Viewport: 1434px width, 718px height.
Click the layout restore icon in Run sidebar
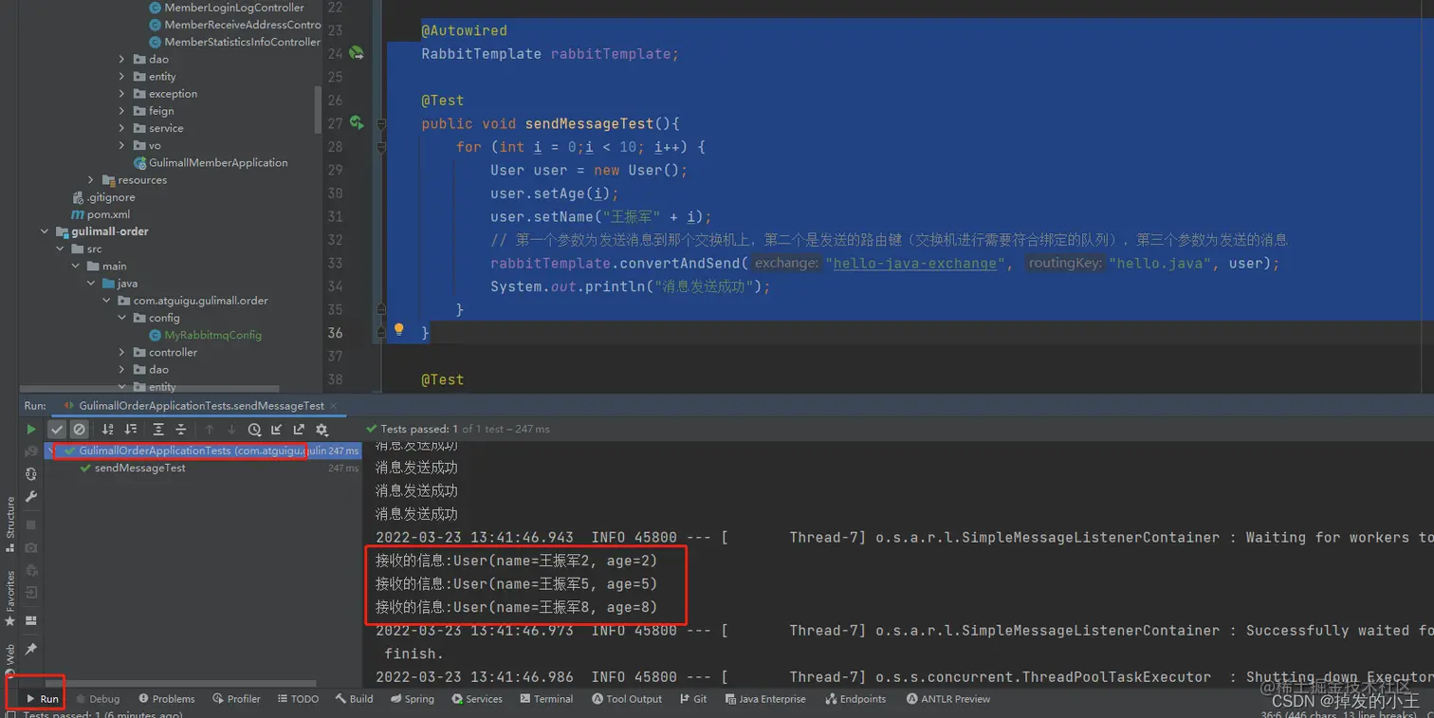click(x=31, y=620)
